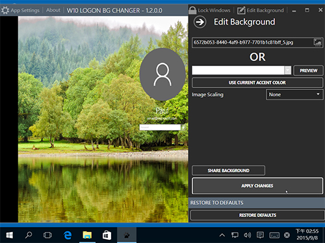Click the user avatar in logon preview
Screen dimensions: 325x243
(x=162, y=75)
